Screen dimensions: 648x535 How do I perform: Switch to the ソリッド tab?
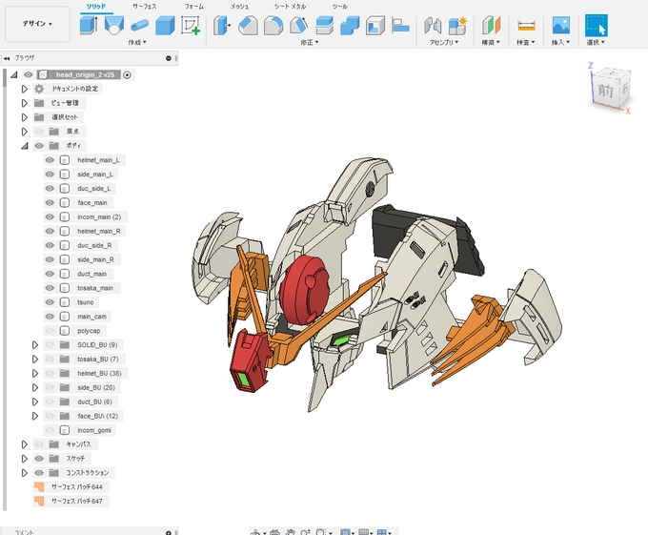coord(96,7)
